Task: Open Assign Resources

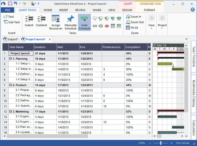Action: click(x=56, y=19)
